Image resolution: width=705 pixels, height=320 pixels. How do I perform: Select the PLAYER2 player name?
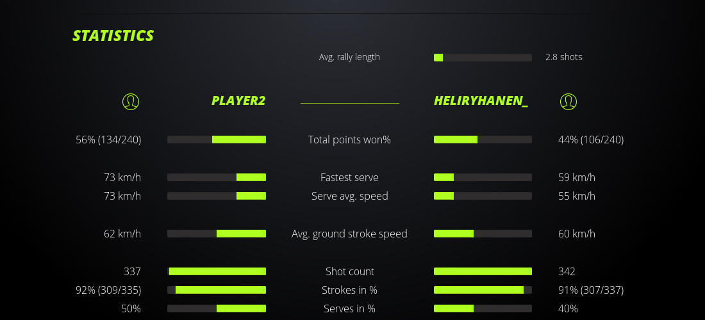(x=238, y=101)
